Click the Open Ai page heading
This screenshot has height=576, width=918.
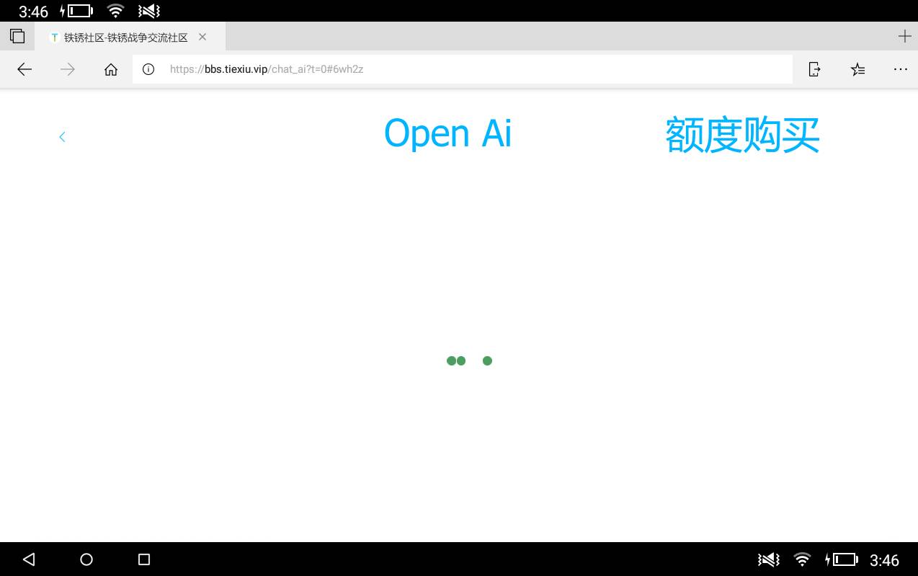(447, 133)
